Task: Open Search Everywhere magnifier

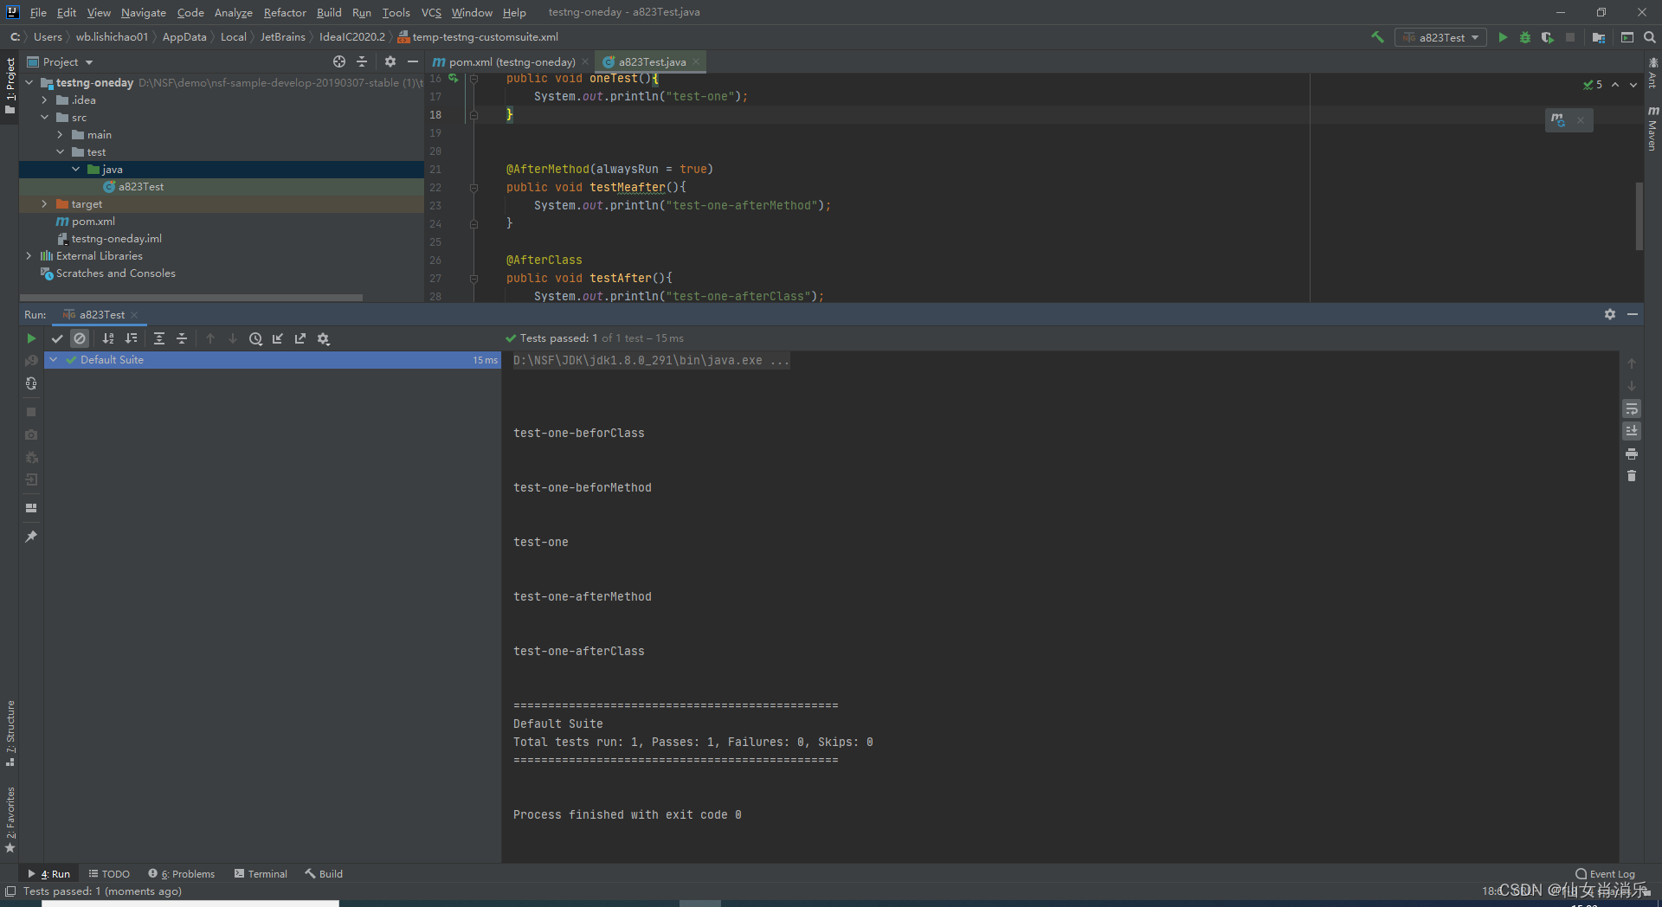Action: [1650, 37]
